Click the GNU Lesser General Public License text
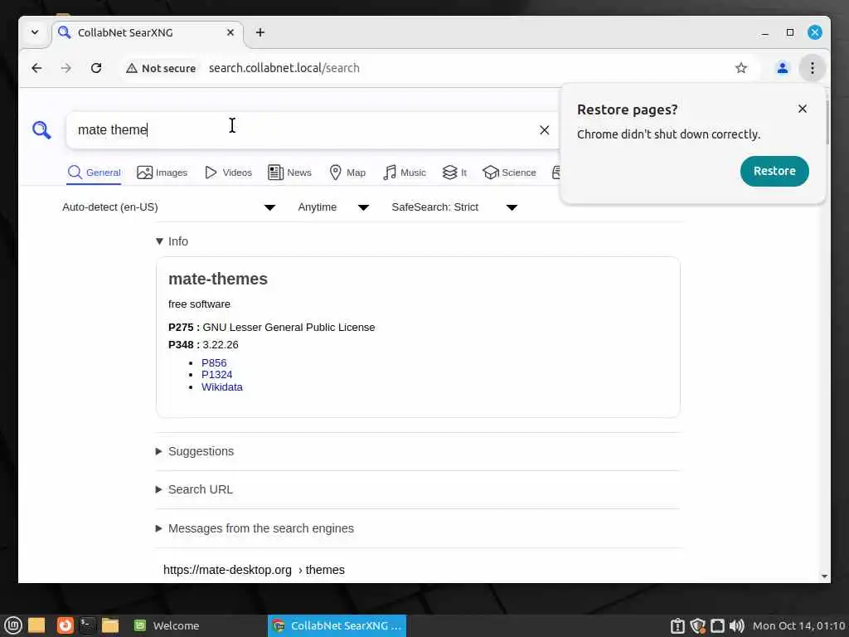 [x=289, y=328]
